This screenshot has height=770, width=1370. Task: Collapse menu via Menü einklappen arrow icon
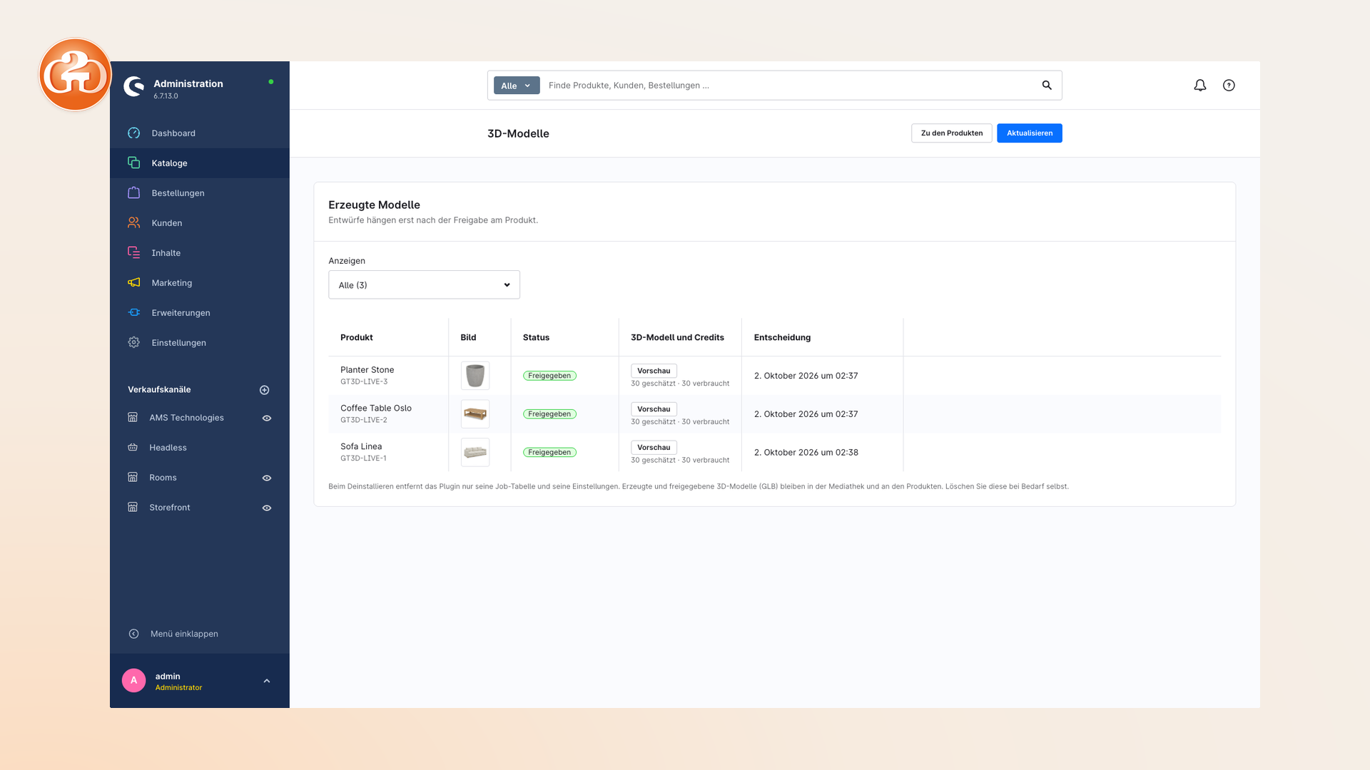click(133, 634)
